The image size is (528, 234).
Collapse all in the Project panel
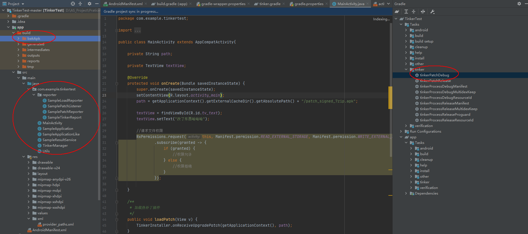[80, 4]
